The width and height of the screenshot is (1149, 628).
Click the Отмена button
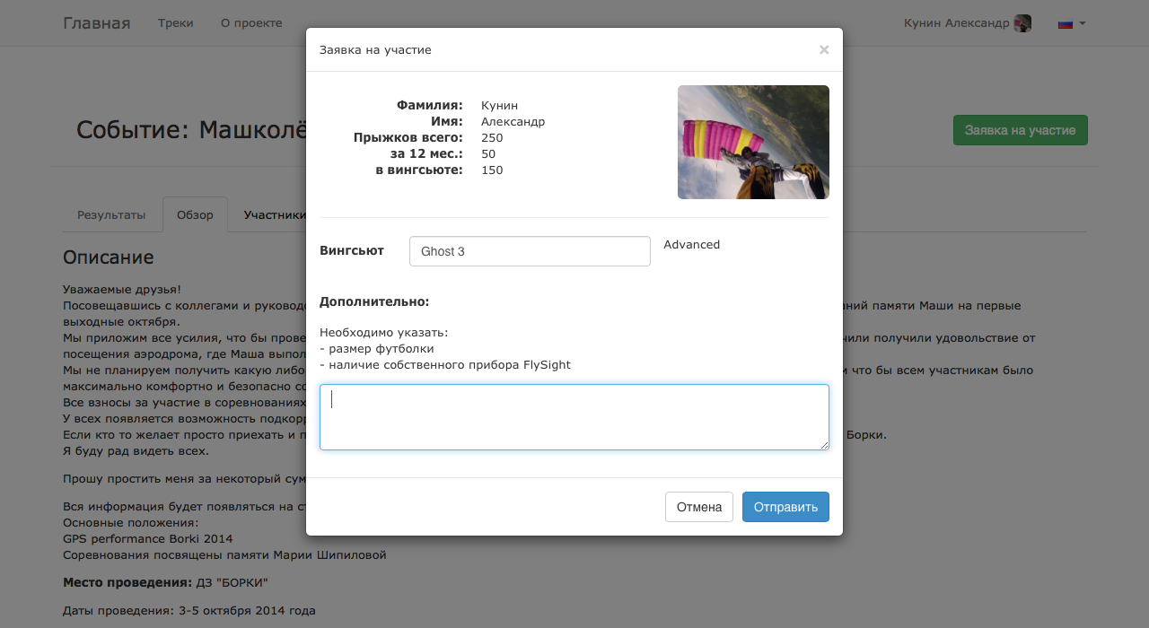(x=699, y=507)
